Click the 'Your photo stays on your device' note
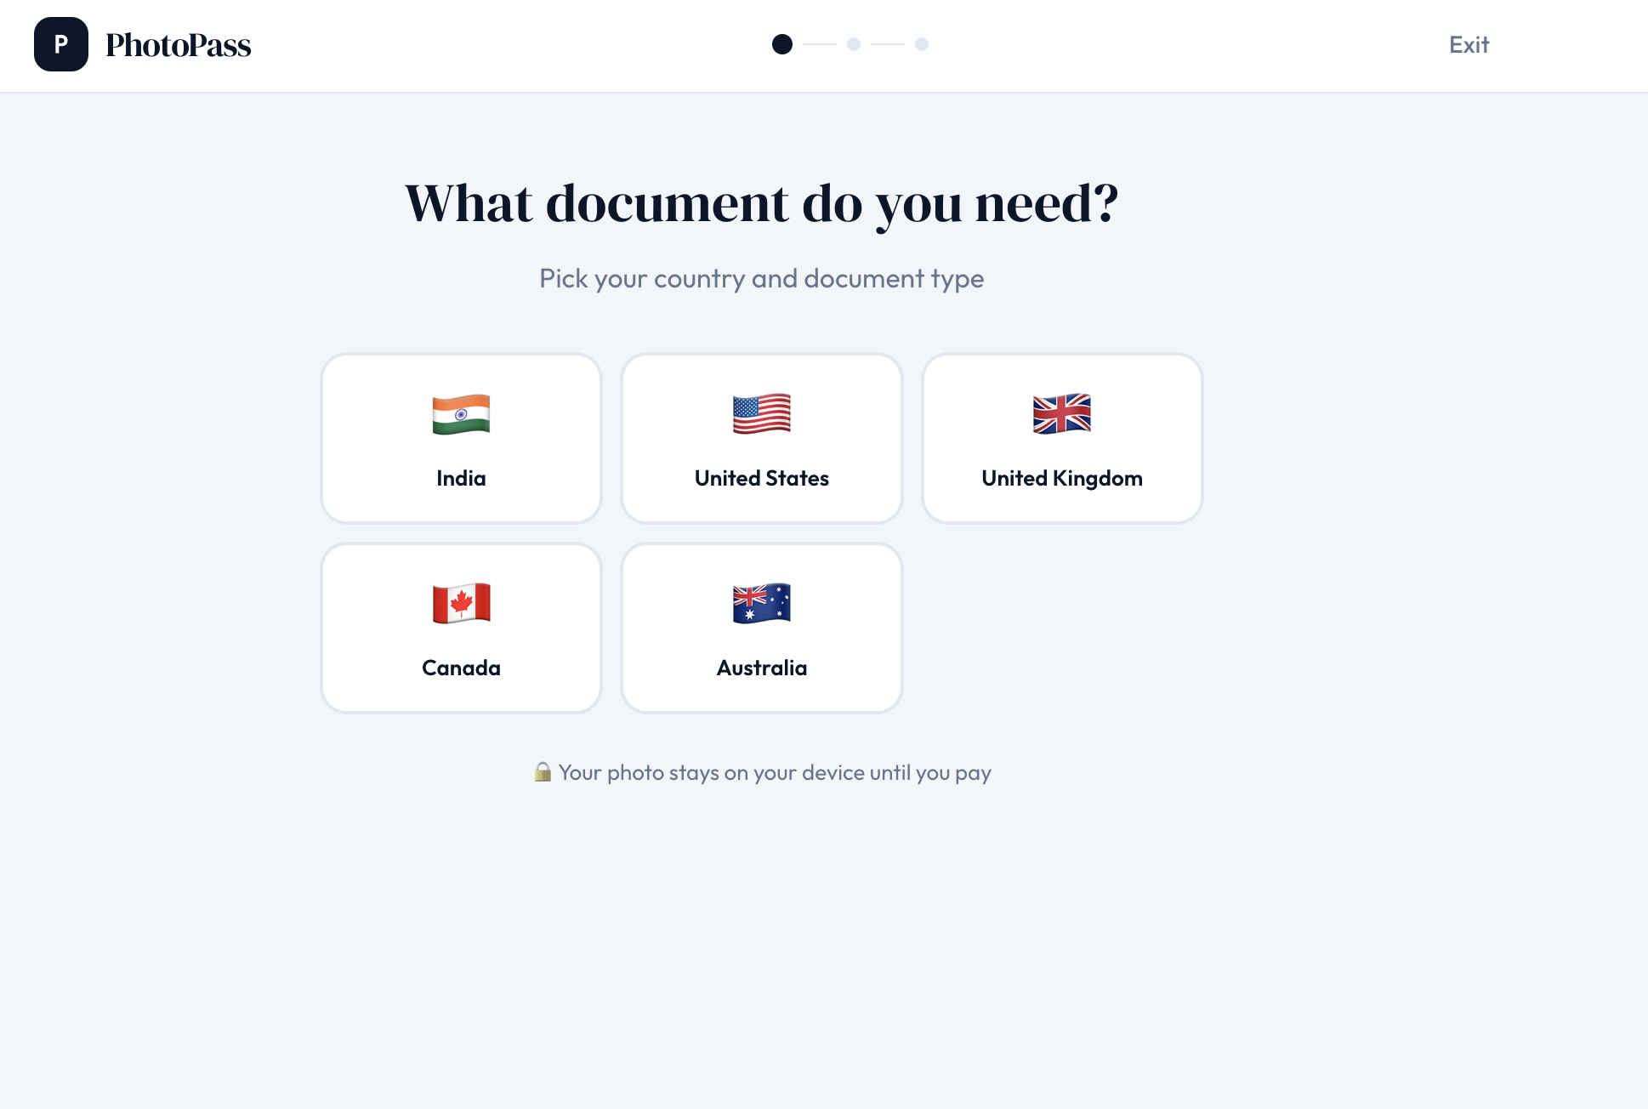The image size is (1648, 1109). [774, 772]
